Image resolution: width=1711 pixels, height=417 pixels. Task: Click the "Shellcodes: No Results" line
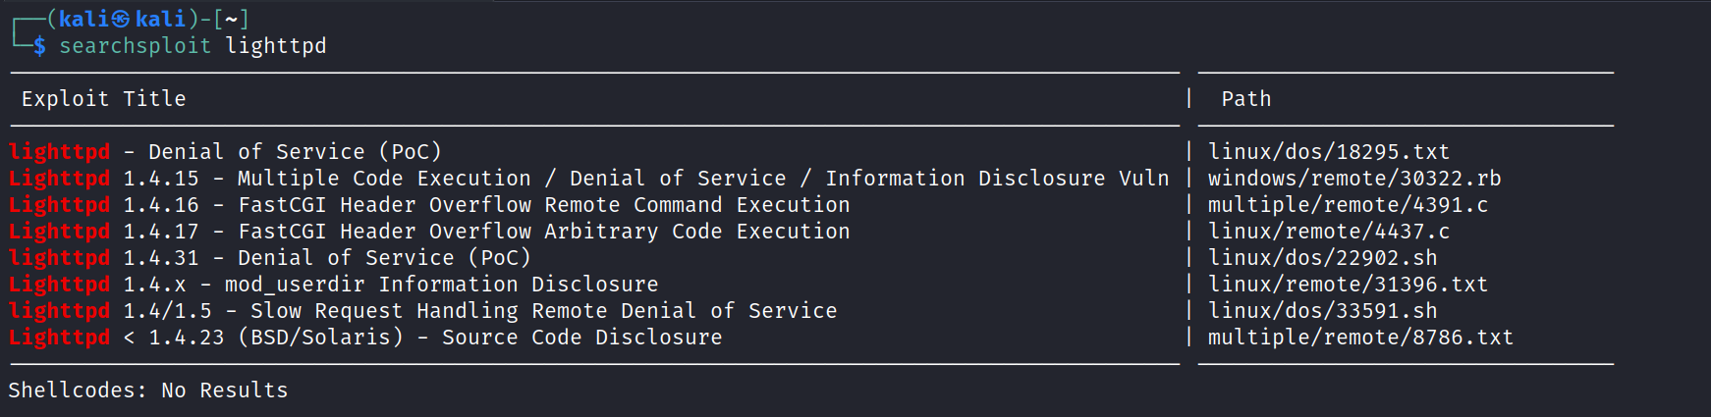(x=148, y=391)
